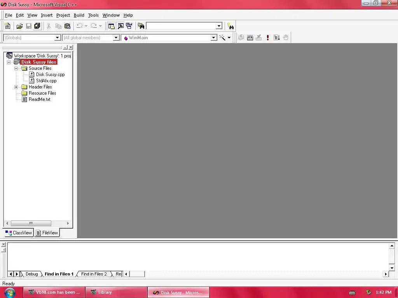Click the Find in Files binoculars icon
This screenshot has height=298, width=398.
tap(141, 26)
